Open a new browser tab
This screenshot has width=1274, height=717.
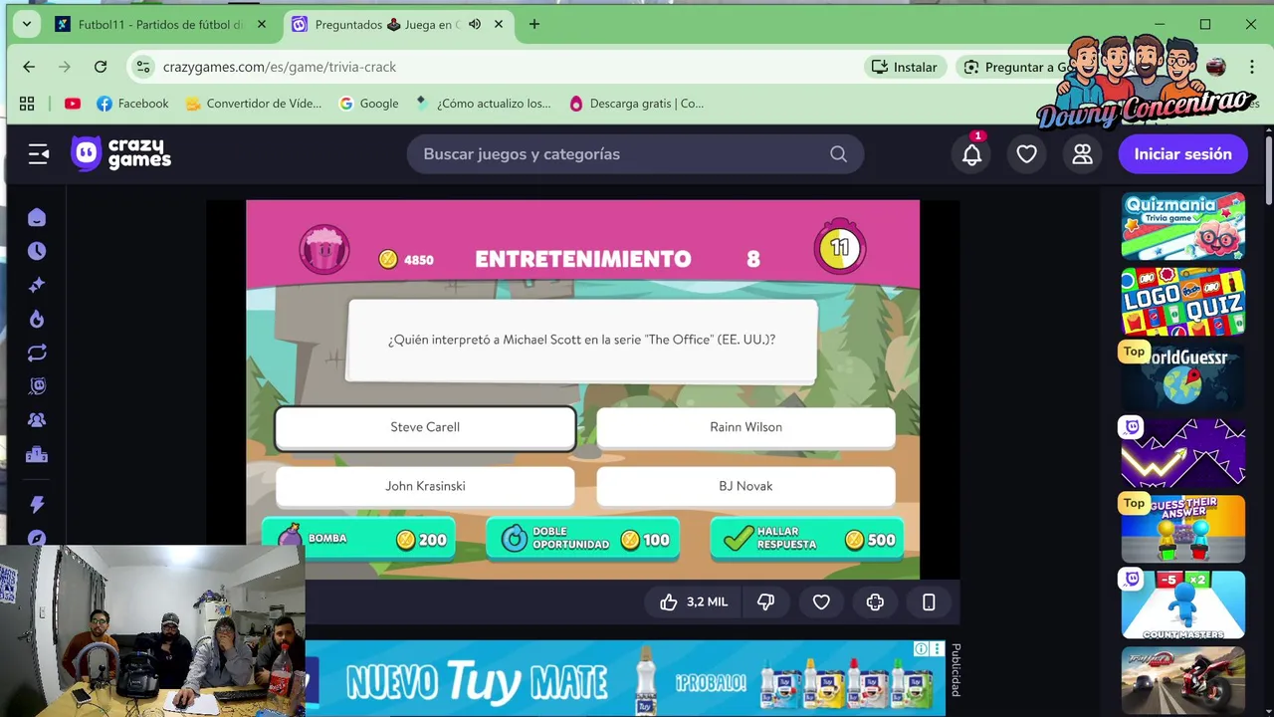(534, 25)
